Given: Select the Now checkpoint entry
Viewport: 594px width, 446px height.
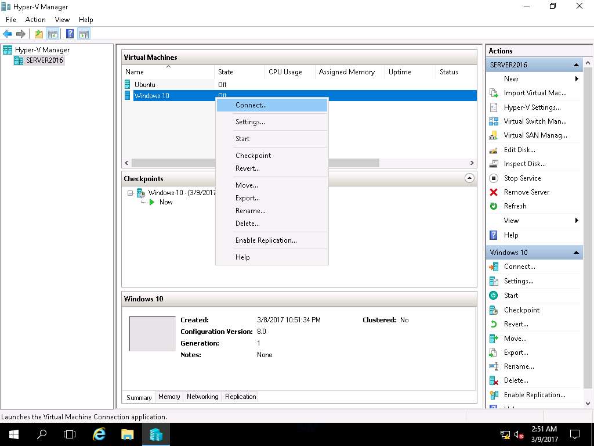Looking at the screenshot, I should 166,202.
